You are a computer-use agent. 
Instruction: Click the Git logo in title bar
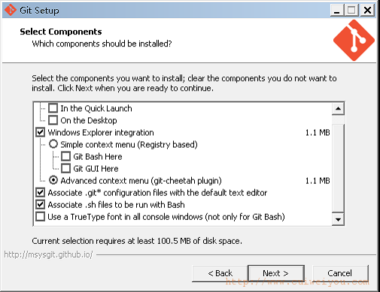(x=11, y=11)
